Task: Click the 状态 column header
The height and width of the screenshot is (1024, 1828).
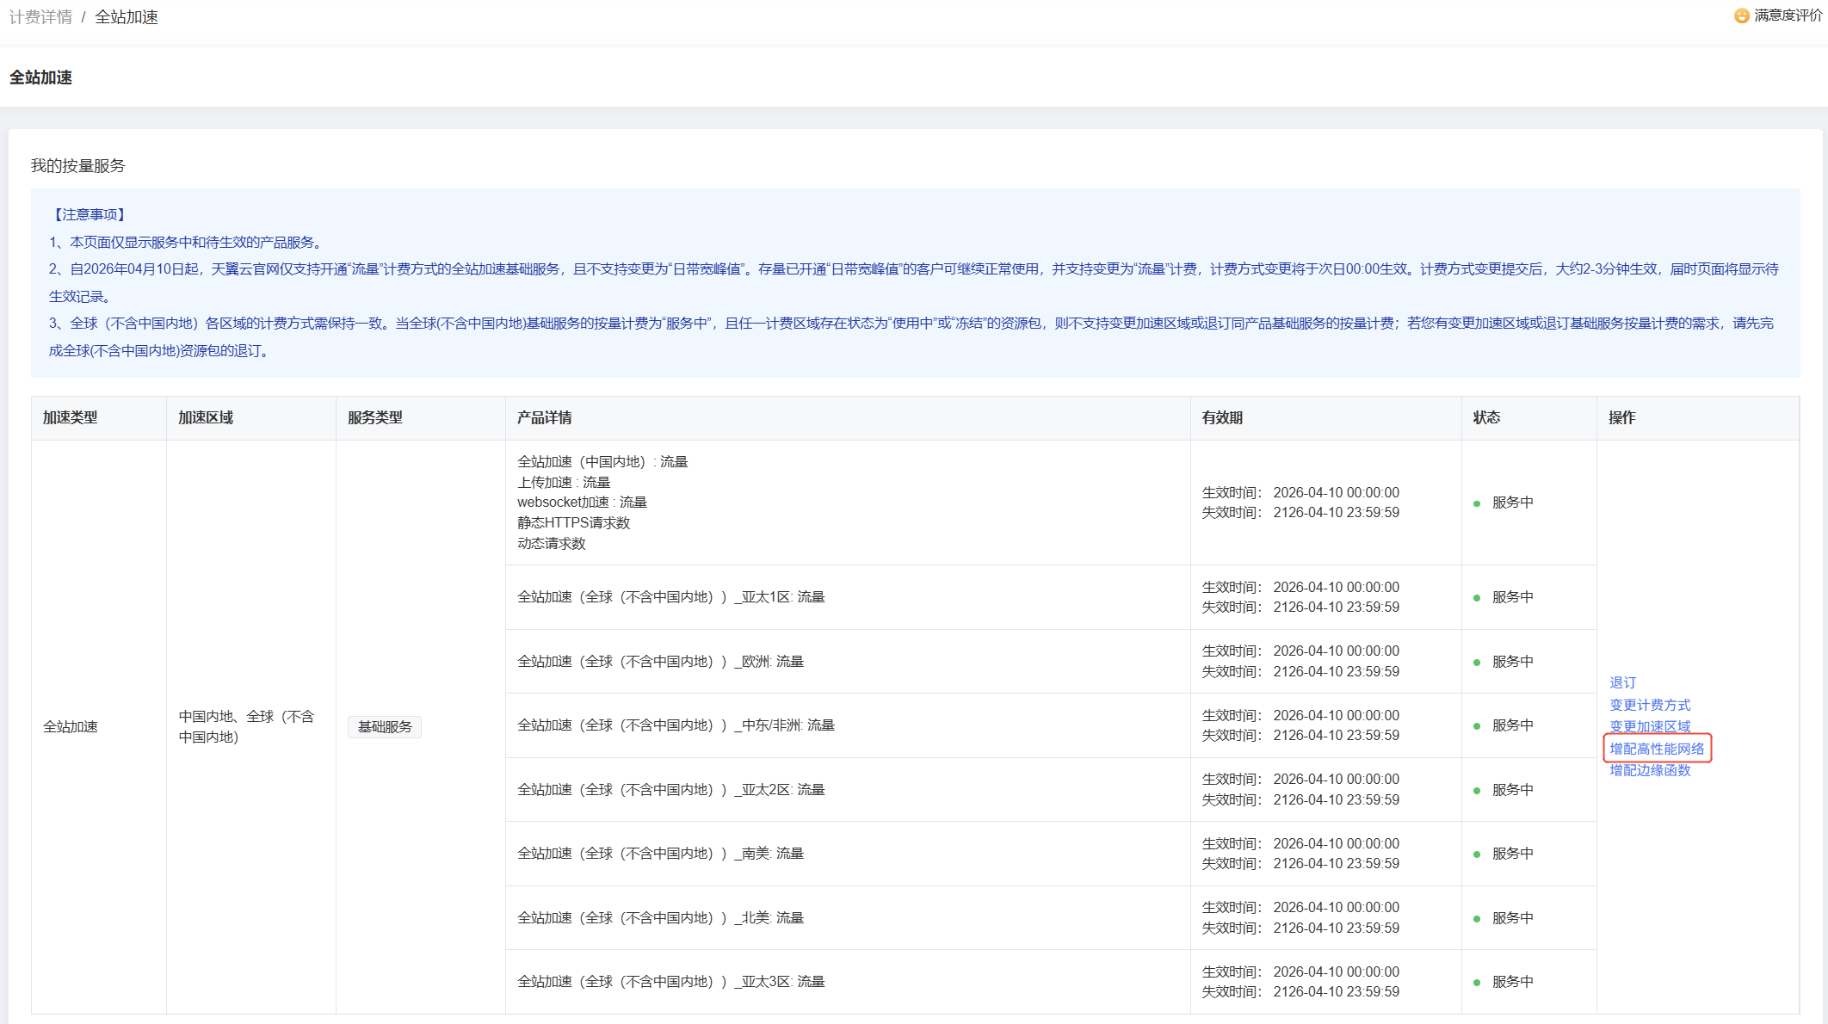Action: [x=1486, y=417]
